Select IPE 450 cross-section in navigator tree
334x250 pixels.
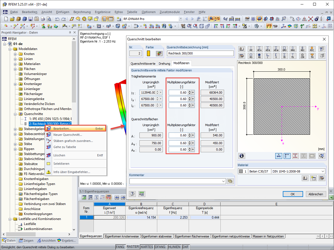click(50, 119)
